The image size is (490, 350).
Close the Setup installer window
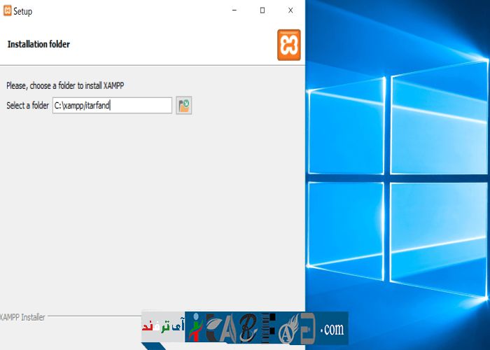(290, 10)
